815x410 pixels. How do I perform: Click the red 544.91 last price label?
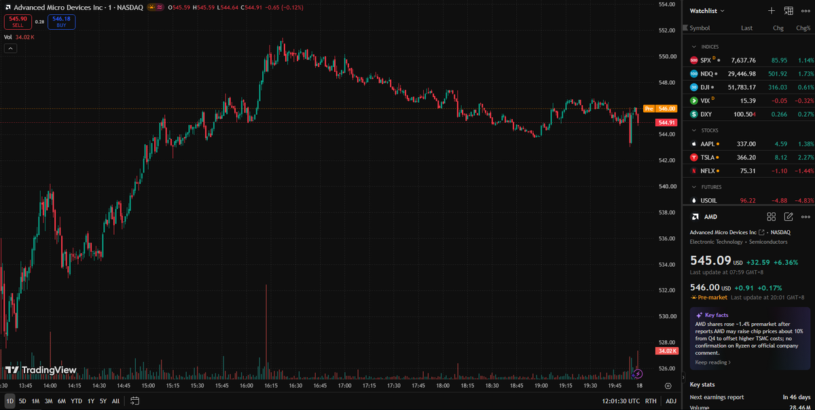pos(666,123)
